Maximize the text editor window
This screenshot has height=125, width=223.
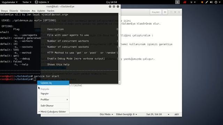coord(175,12)
